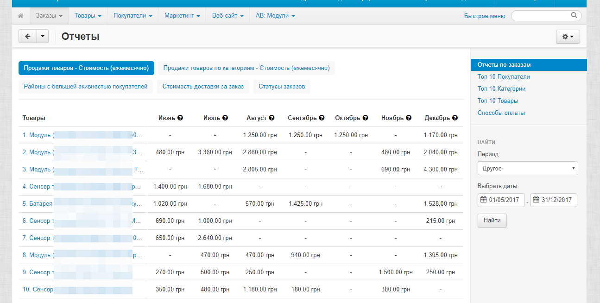Show help tooltip for Июнь column
Screen dimensions: 600x303
click(x=180, y=118)
